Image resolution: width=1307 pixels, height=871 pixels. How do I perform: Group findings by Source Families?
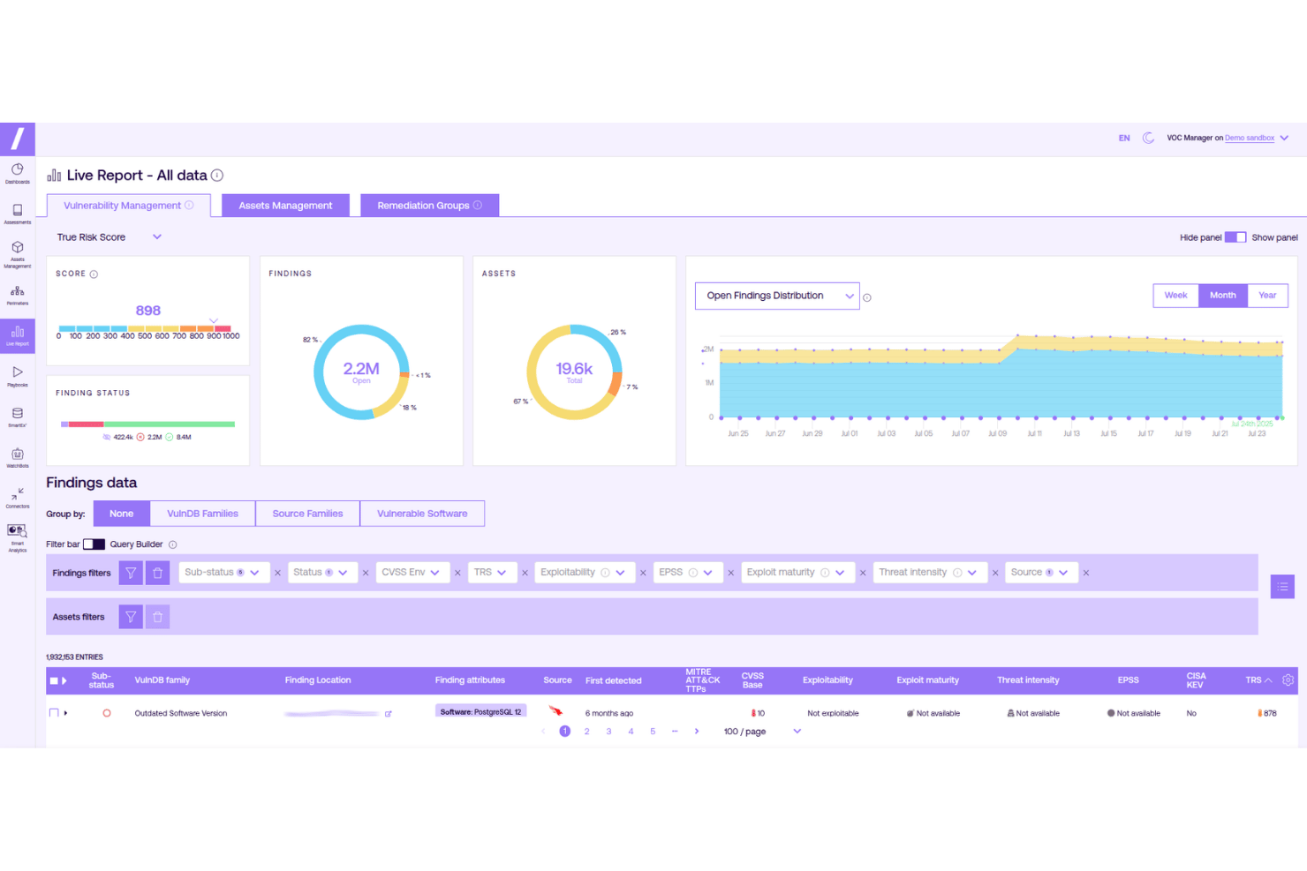point(307,514)
